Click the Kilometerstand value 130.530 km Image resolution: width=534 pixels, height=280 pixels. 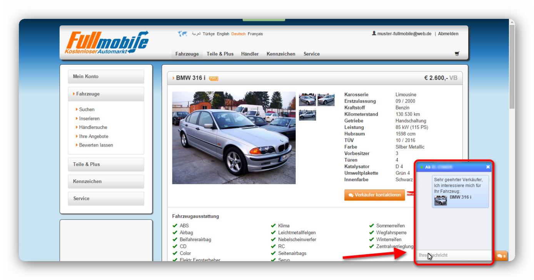(407, 114)
